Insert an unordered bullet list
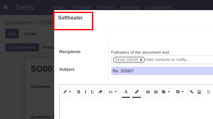 point(148,92)
